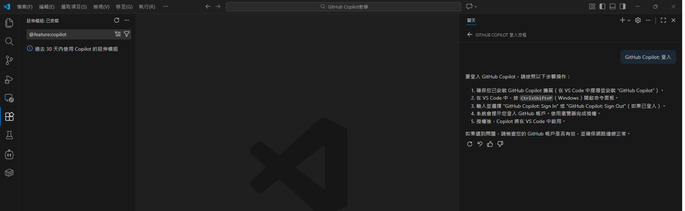Open the Explorer view in activity bar
The height and width of the screenshot is (211, 685).
(x=9, y=23)
